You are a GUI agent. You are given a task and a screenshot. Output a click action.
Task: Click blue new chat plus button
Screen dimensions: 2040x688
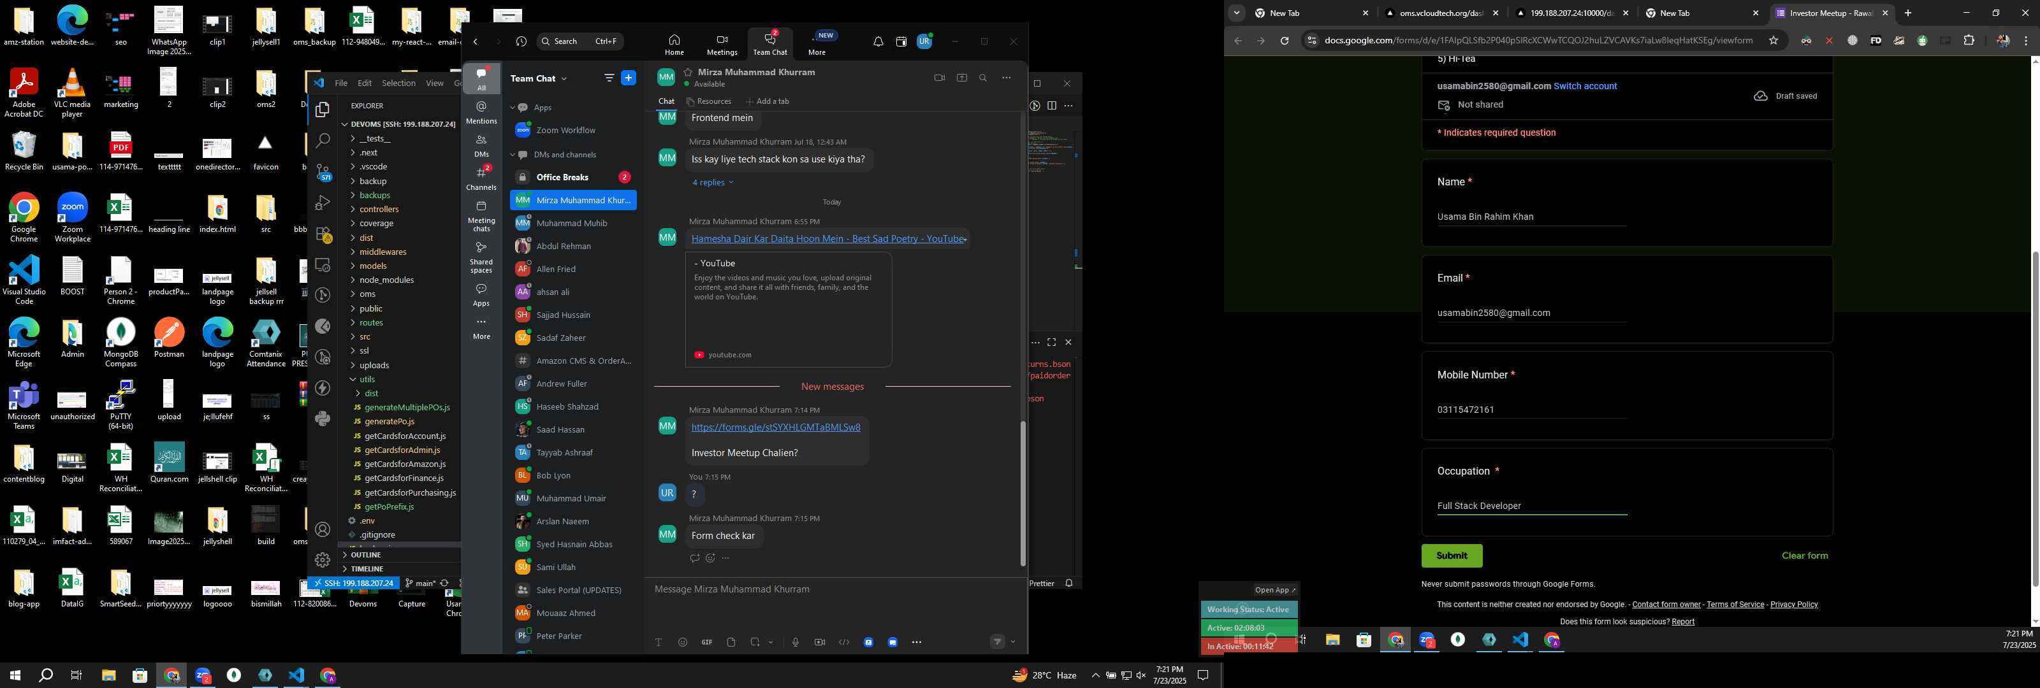pos(629,78)
